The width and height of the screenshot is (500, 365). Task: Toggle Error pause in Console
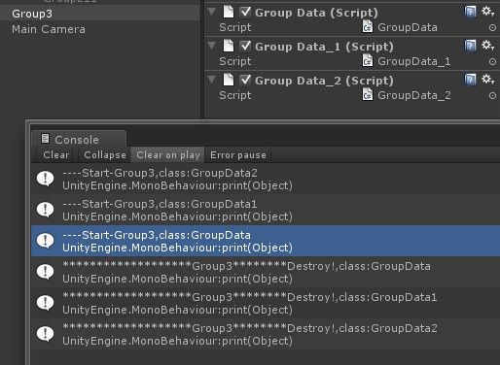[x=238, y=155]
